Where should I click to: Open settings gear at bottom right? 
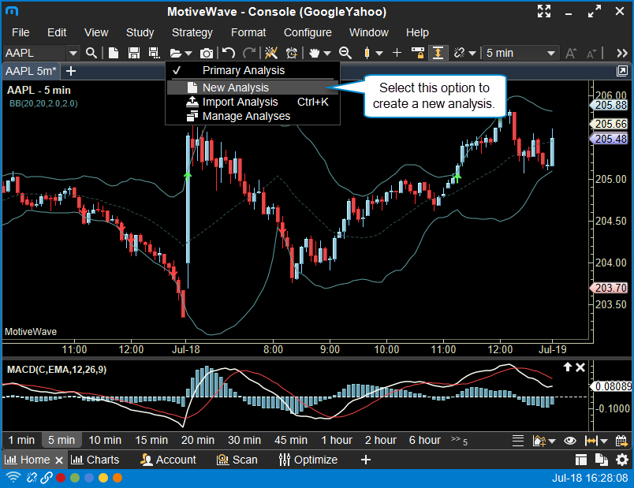pos(622,460)
